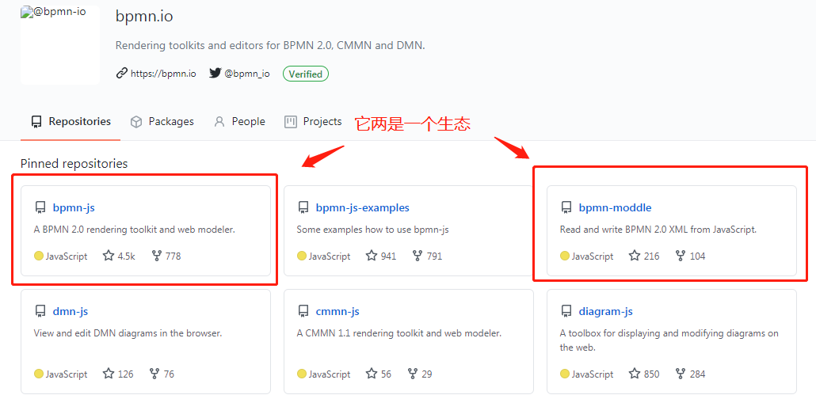Screen dimensions: 816x414
Task: Switch to the People tab
Action: pos(239,122)
